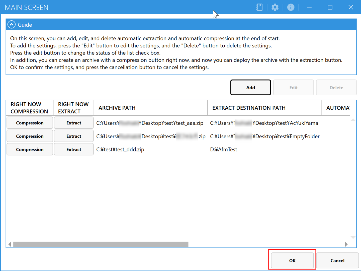
Task: Select the C:¥test¥test_ddd.zip archive path cell
Action: coord(120,150)
